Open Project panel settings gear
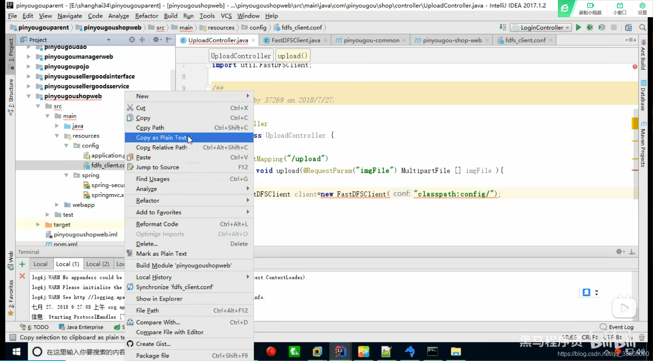Screen dimensions: 653x361 (x=157, y=40)
